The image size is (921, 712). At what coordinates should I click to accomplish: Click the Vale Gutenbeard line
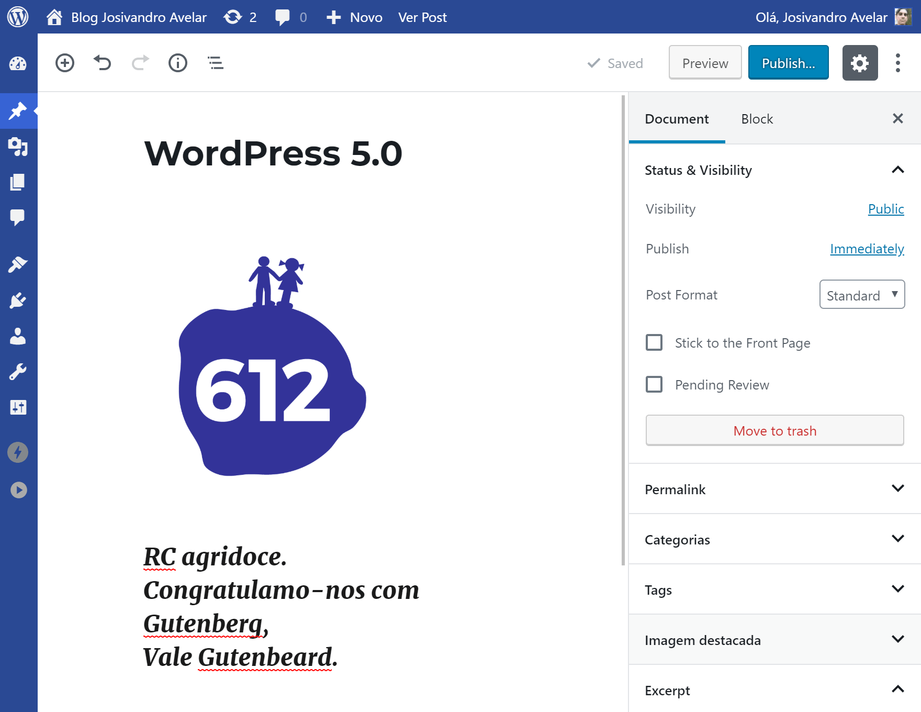[241, 657]
